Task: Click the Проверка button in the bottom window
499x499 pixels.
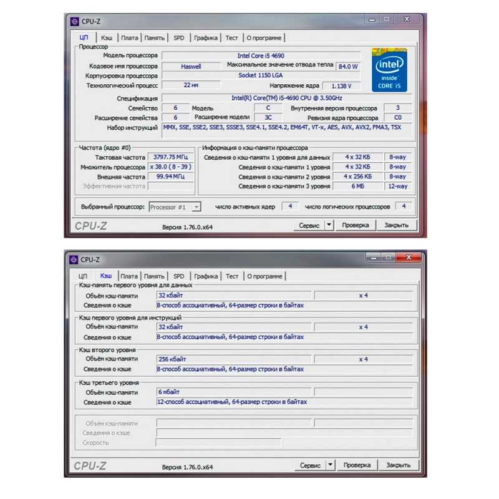Action: point(357,465)
